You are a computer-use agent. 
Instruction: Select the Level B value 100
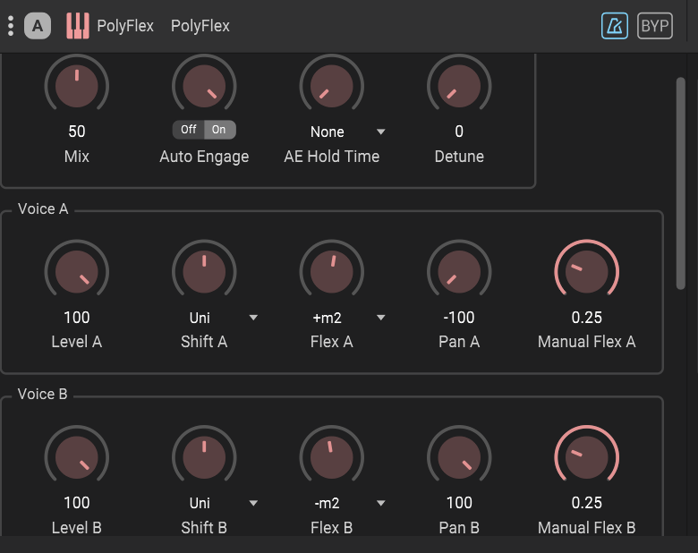(77, 503)
